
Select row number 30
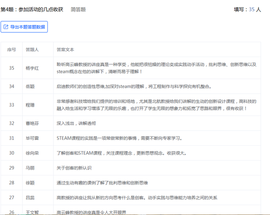[12, 153]
